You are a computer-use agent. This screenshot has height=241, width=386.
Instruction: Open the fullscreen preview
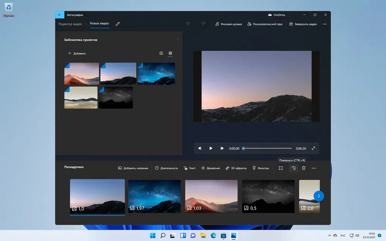pos(313,148)
